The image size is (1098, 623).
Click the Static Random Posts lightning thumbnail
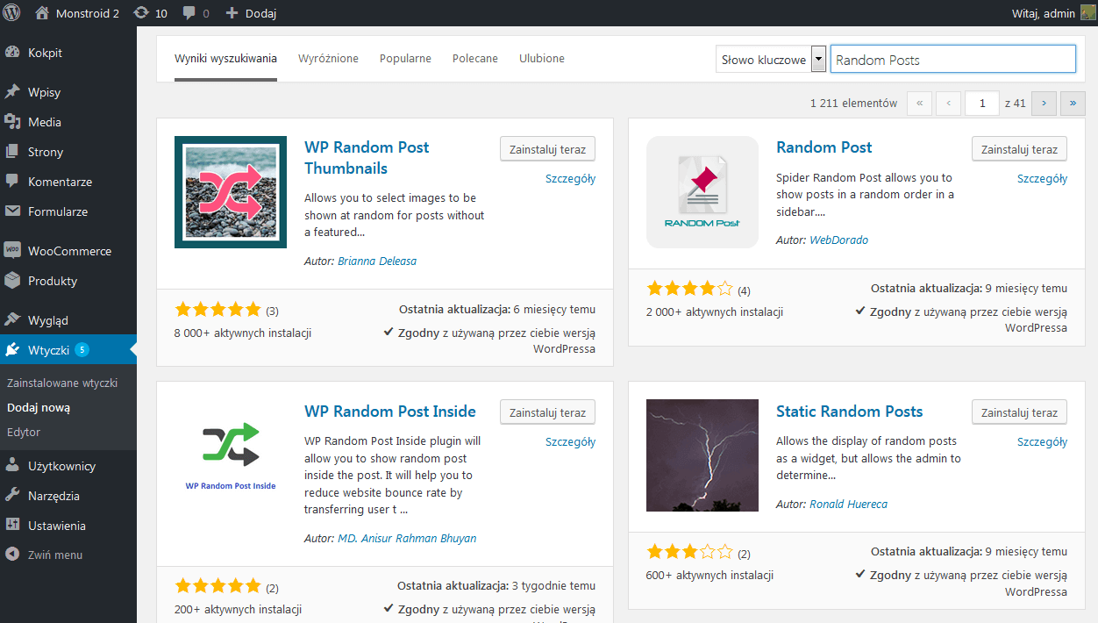(x=702, y=455)
